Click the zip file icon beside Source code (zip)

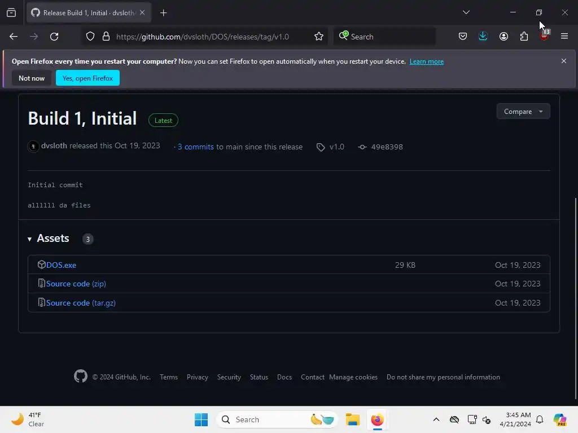pos(41,283)
